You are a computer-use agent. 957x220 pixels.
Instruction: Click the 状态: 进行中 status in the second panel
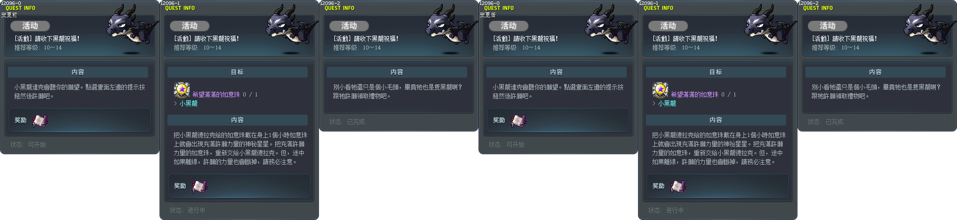point(187,210)
